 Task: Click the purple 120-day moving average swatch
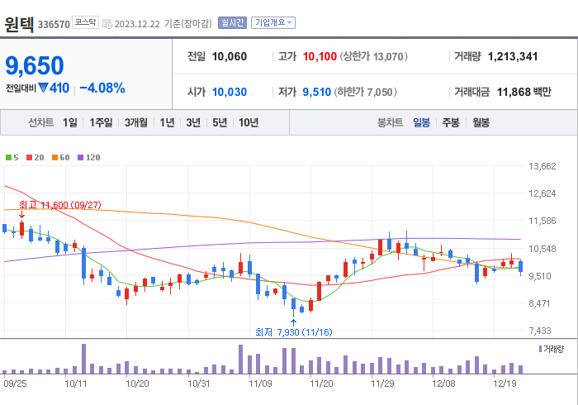point(80,158)
